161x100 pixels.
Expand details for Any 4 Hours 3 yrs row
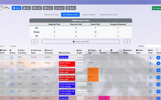pos(158,91)
